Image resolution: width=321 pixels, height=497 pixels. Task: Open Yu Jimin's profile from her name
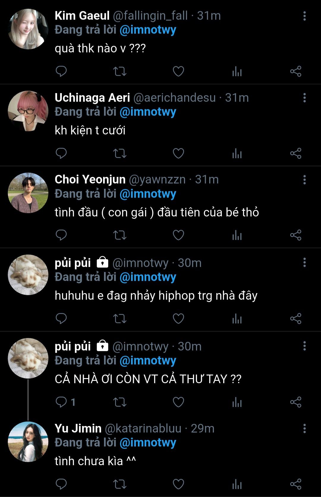78,428
